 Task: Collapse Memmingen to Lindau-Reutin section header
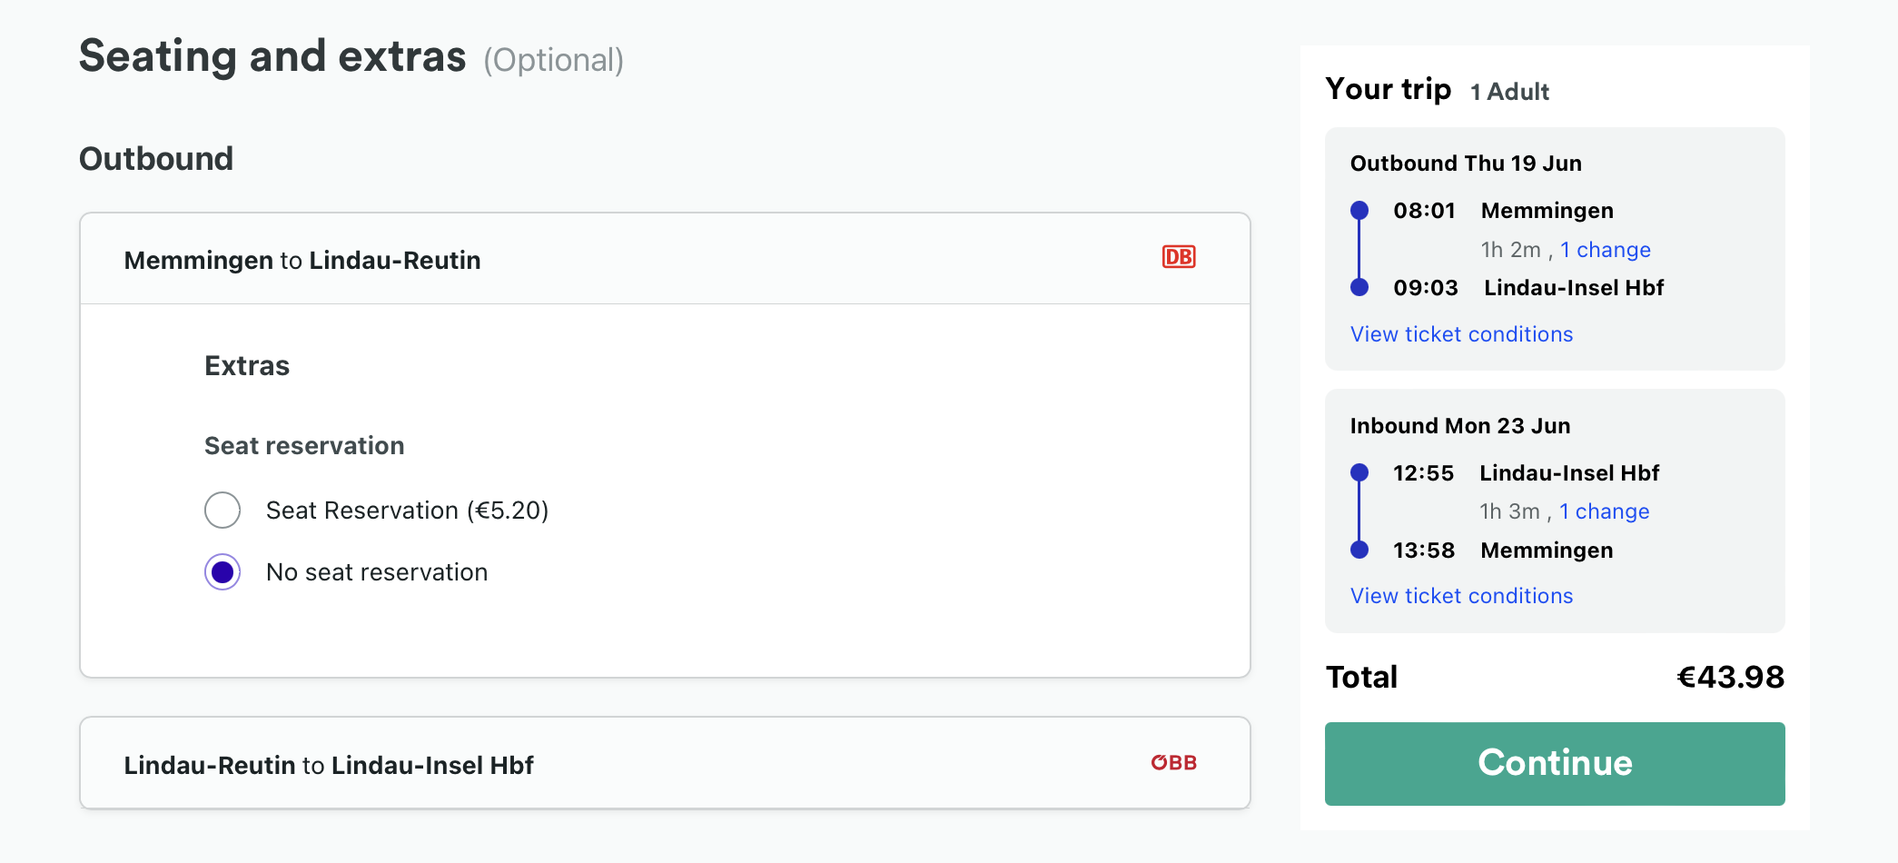(x=665, y=259)
